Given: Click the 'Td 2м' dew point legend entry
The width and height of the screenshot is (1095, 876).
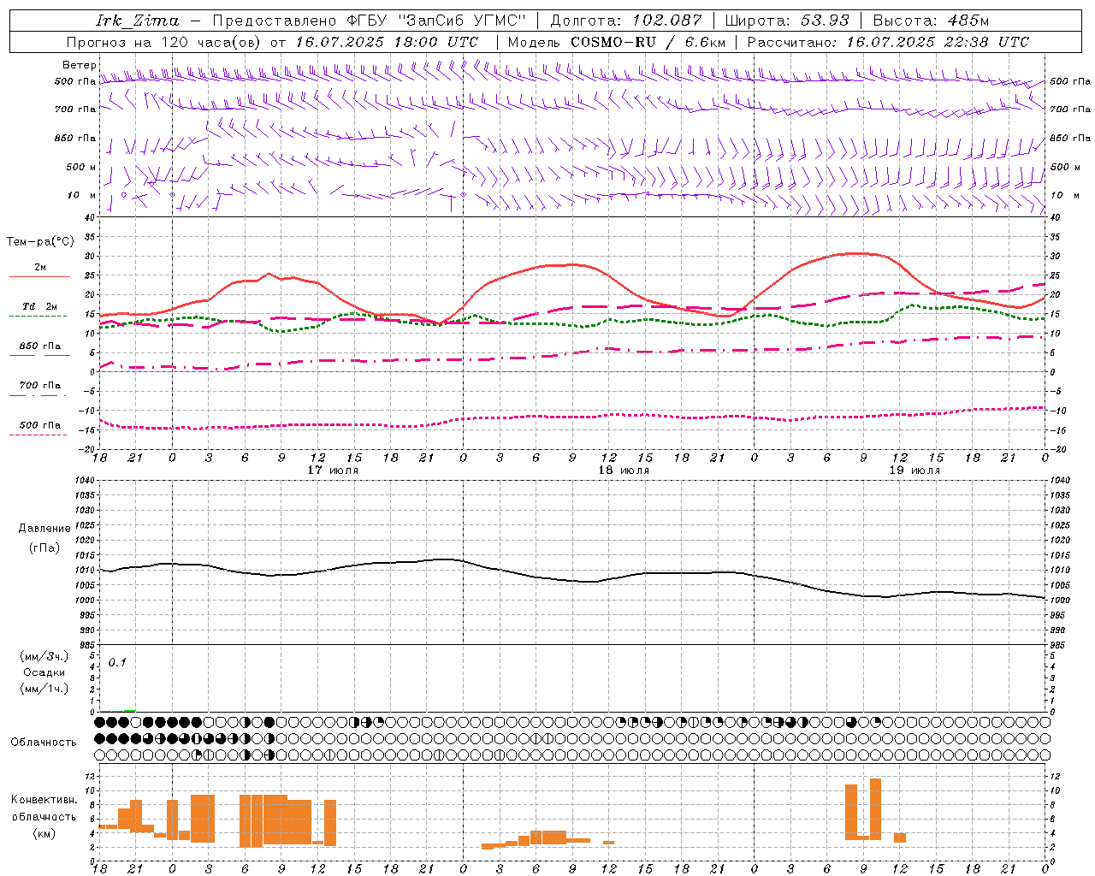Looking at the screenshot, I should click(39, 306).
